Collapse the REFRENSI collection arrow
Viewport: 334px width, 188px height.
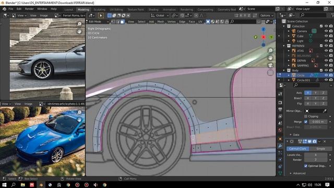click(x=284, y=46)
